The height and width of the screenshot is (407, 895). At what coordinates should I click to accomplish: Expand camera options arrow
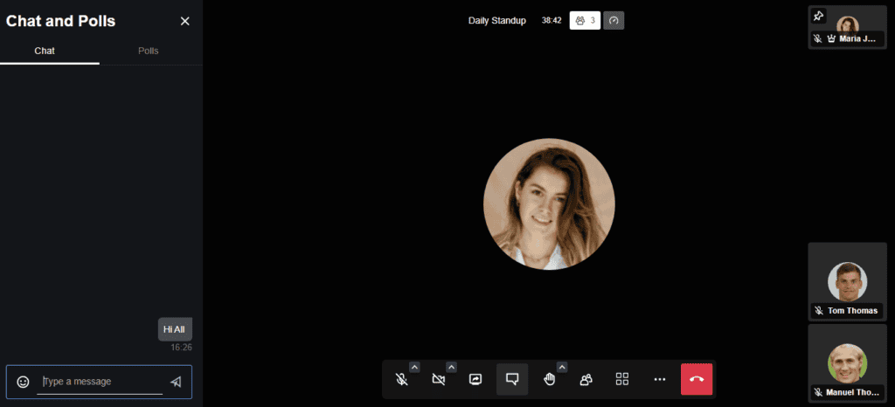pos(452,367)
